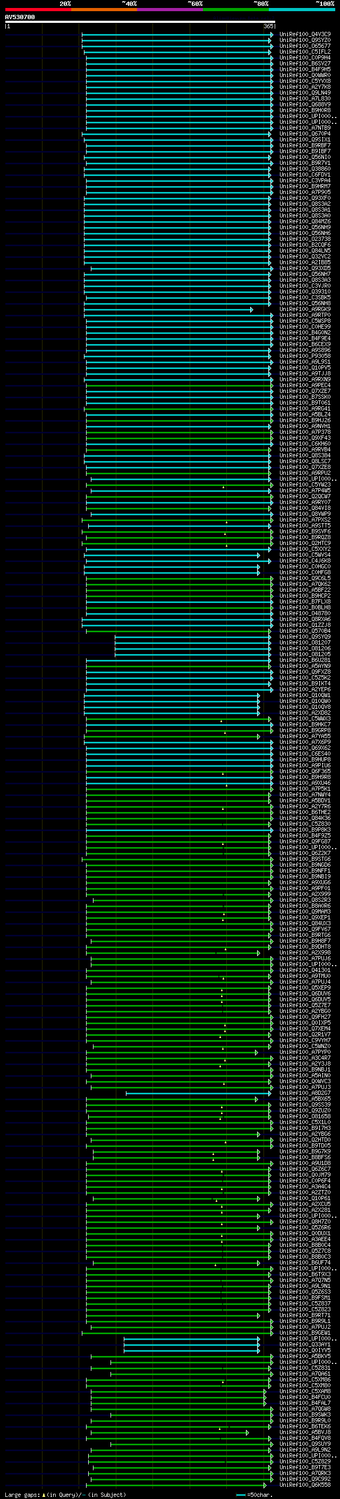340x1499 pixels.
Task: Select the UniRef100_B4F9Z5 label
Action: (x=304, y=835)
